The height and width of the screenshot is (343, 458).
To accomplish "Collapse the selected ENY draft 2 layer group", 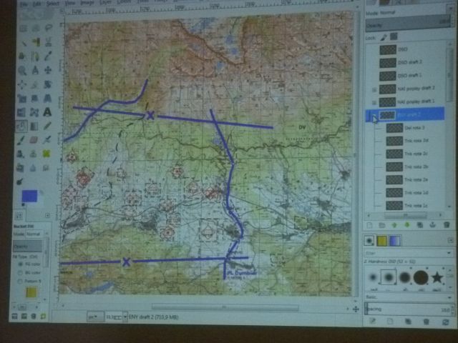I will click(374, 116).
